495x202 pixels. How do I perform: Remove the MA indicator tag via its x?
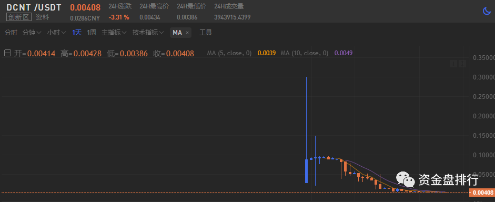click(x=187, y=33)
